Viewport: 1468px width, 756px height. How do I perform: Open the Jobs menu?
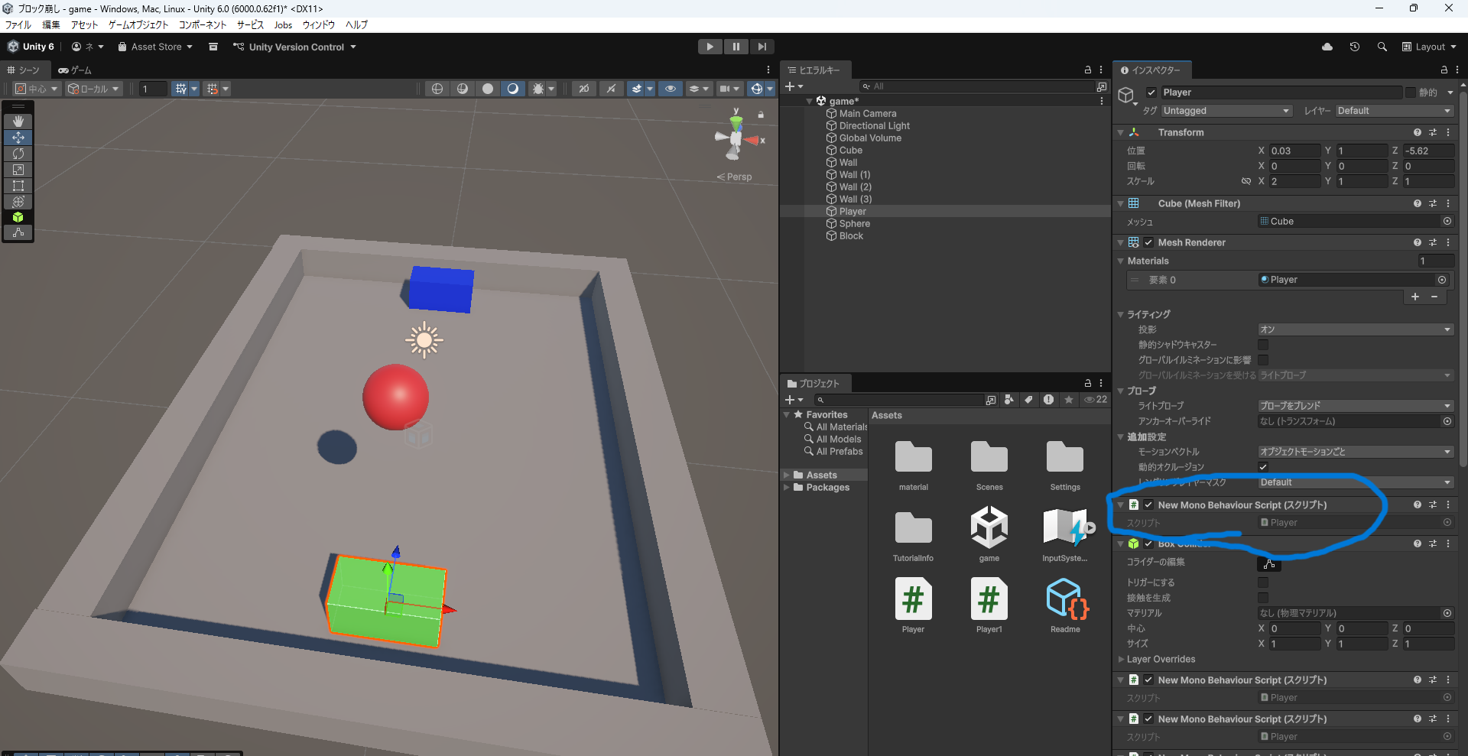click(283, 24)
